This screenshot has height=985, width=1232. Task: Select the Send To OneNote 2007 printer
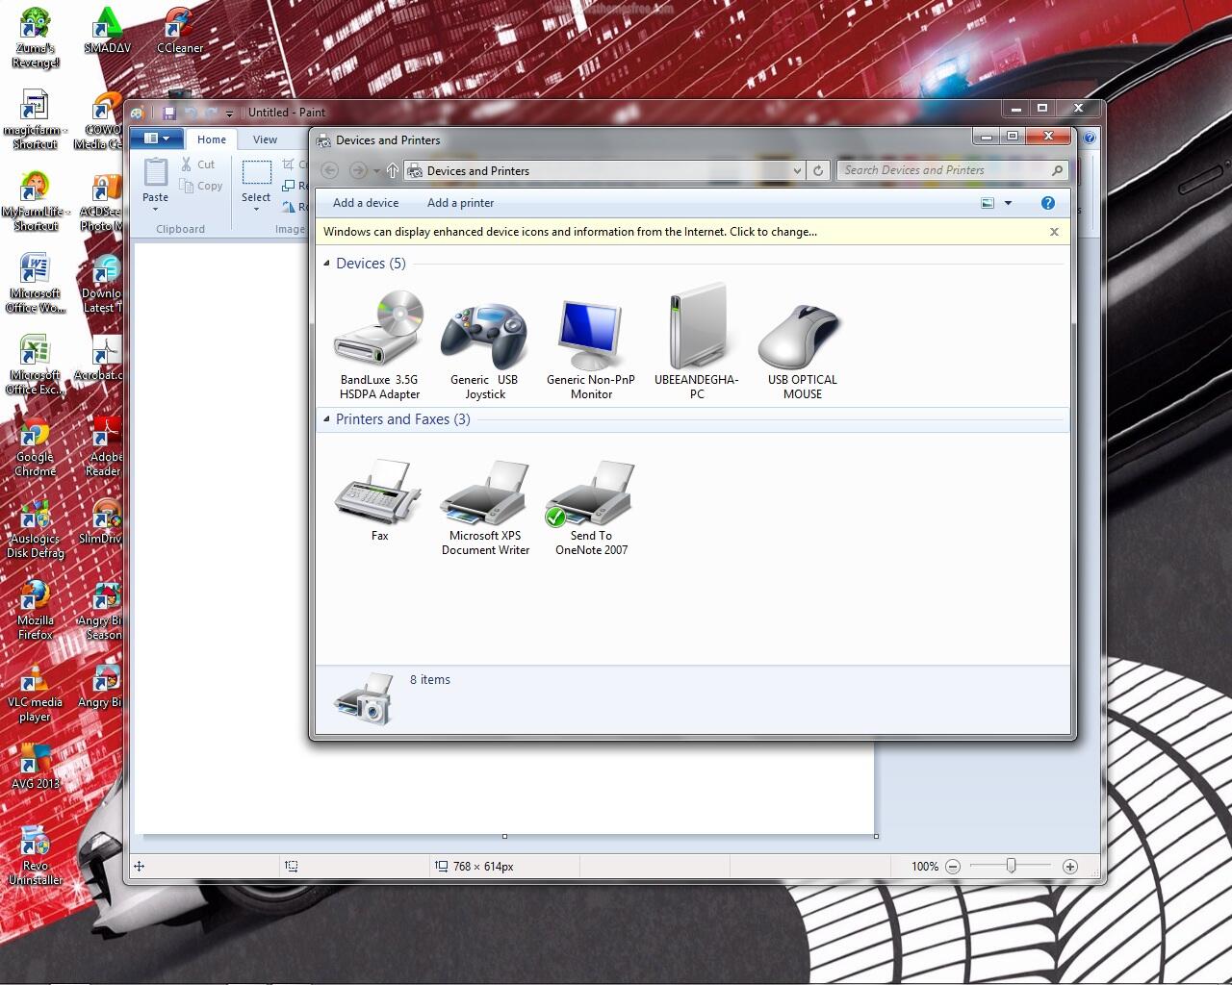[x=591, y=508]
